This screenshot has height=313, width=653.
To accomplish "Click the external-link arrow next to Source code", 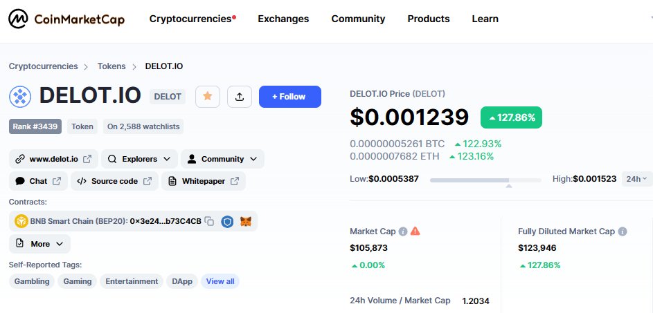I will click(x=147, y=181).
